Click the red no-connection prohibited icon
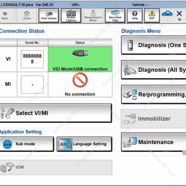 [80, 80]
